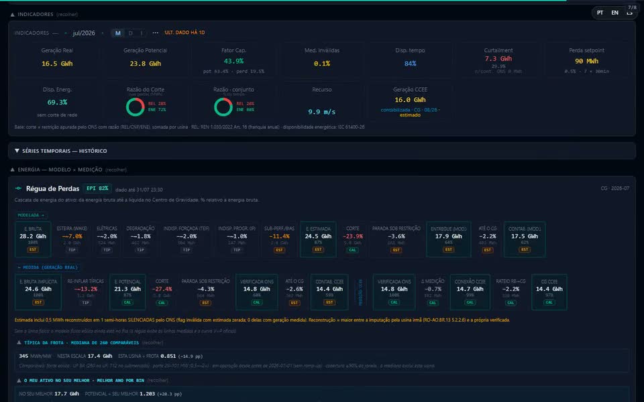Collapse the Indicadores section triangle

point(12,14)
